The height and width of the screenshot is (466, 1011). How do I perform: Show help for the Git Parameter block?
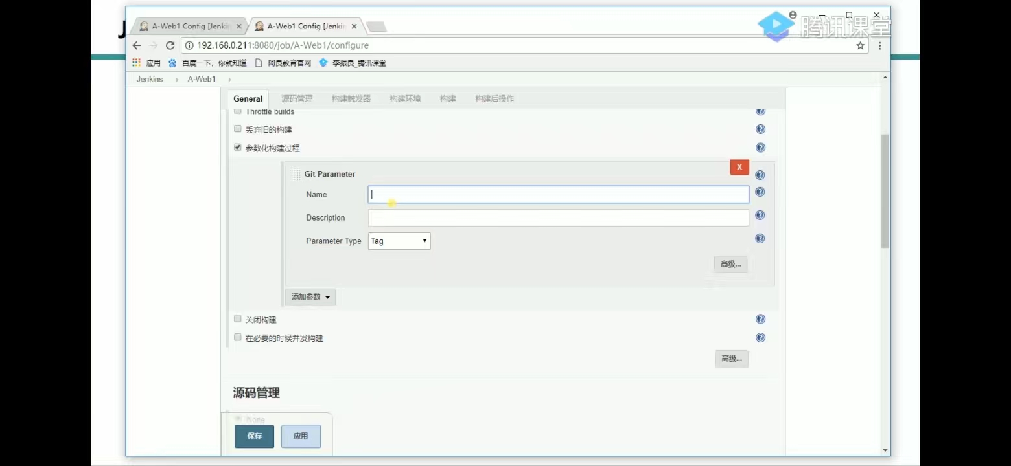pyautogui.click(x=760, y=175)
